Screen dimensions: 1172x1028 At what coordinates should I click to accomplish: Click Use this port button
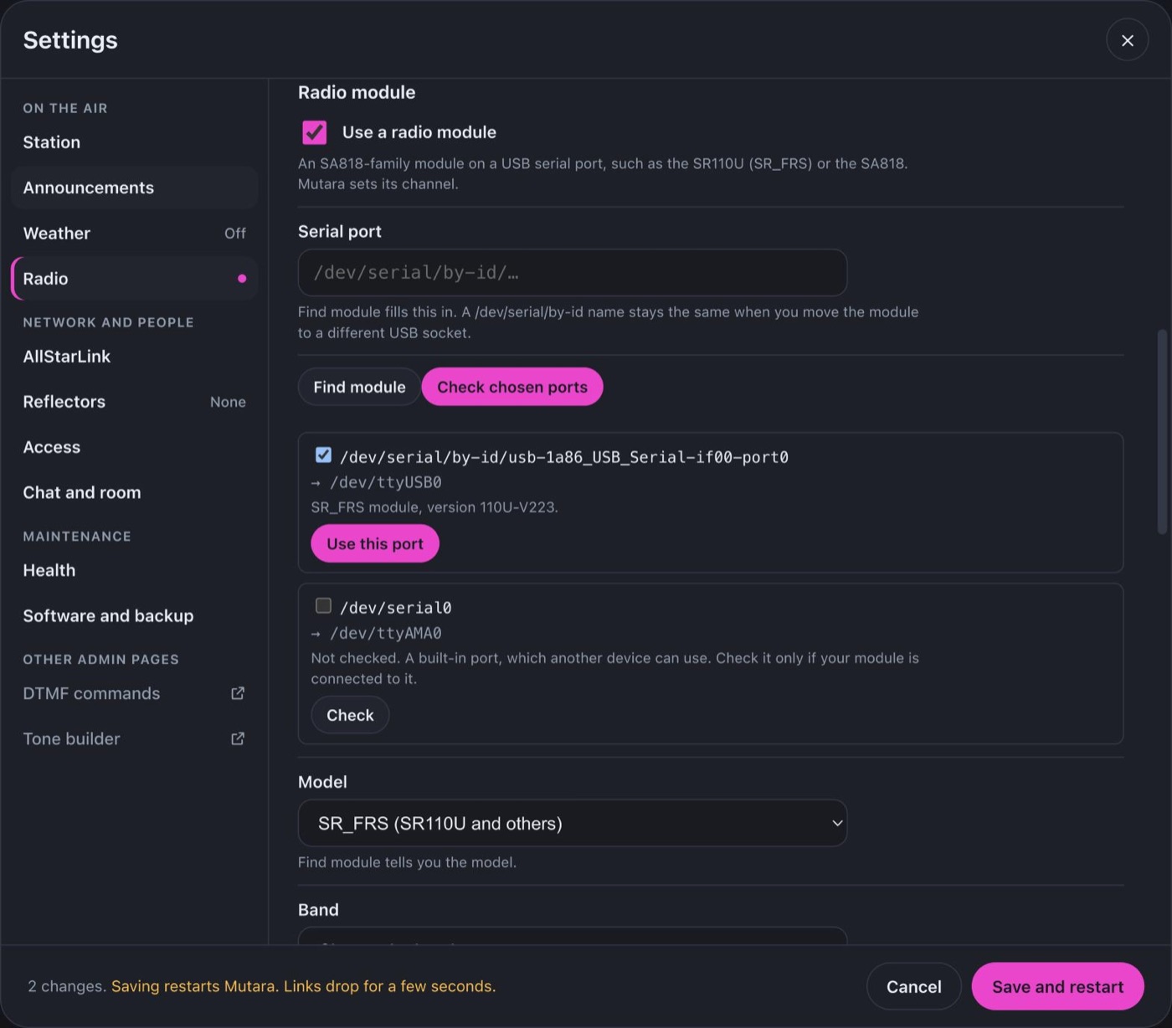pyautogui.click(x=375, y=543)
